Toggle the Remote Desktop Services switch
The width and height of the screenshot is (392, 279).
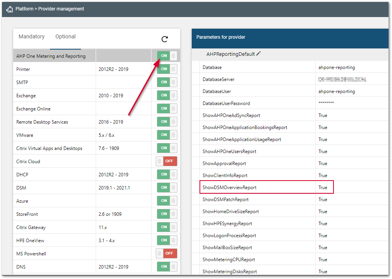(167, 122)
